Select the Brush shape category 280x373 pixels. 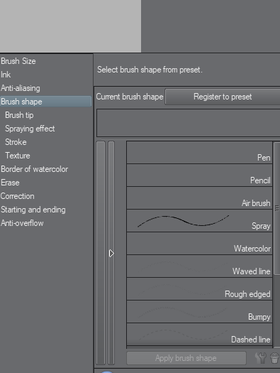pyautogui.click(x=46, y=102)
